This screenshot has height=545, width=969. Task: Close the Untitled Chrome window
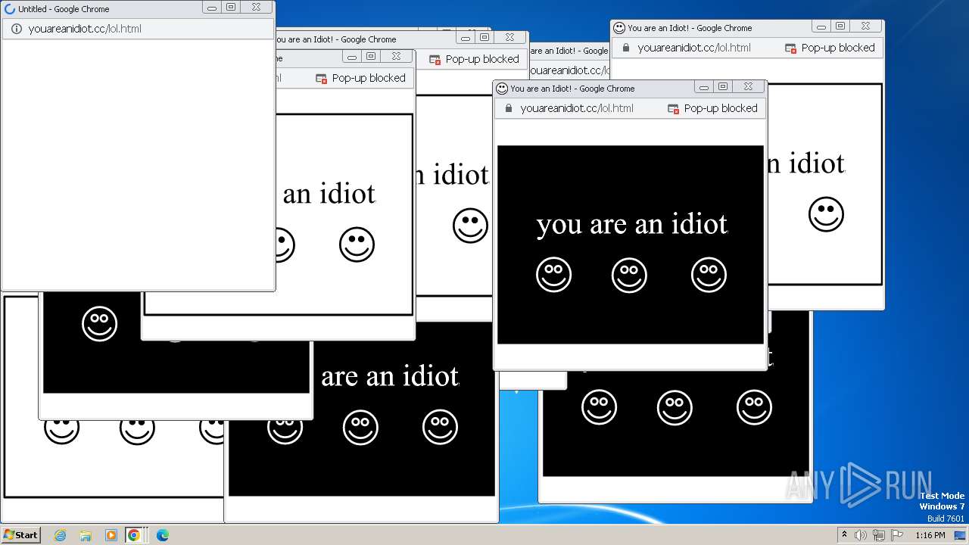[x=257, y=8]
